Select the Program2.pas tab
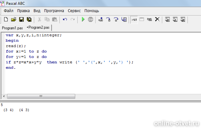201x128 pixels. click(x=38, y=28)
